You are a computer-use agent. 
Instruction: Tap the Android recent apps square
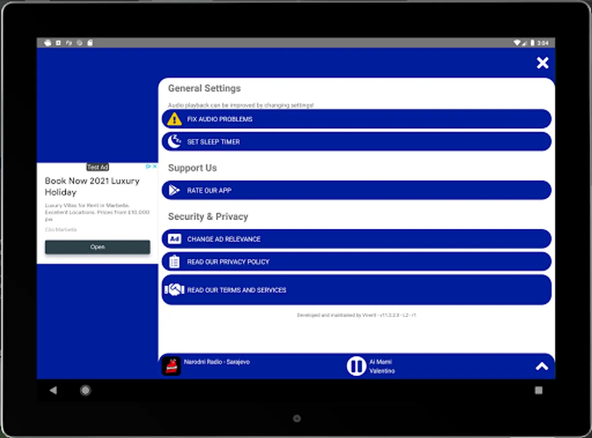[x=538, y=390]
